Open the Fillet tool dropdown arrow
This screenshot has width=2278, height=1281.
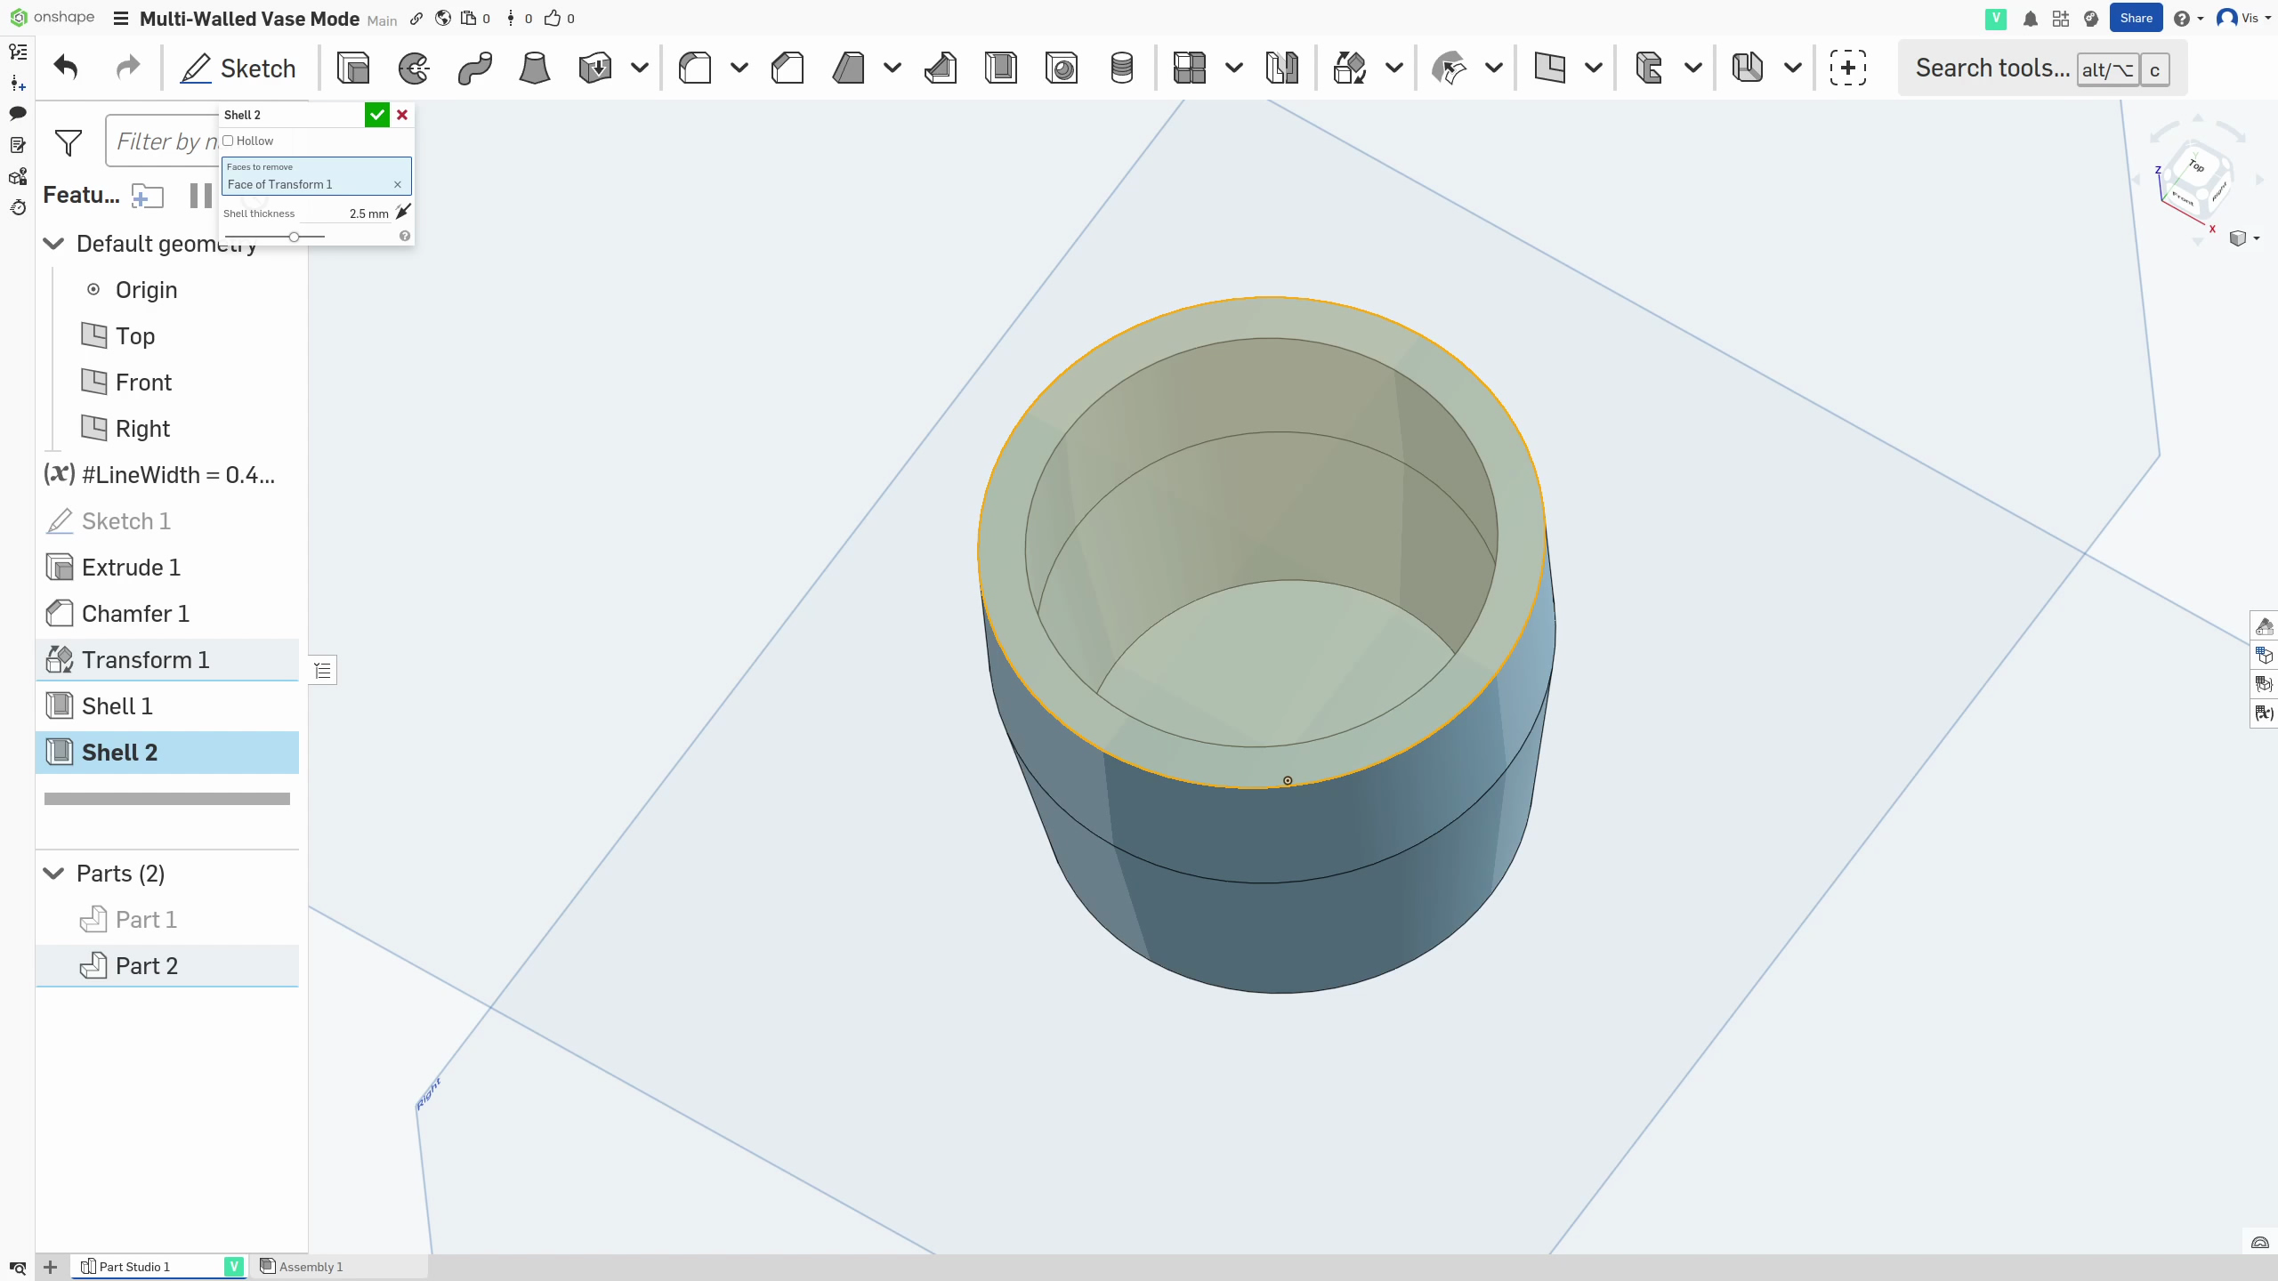click(739, 68)
